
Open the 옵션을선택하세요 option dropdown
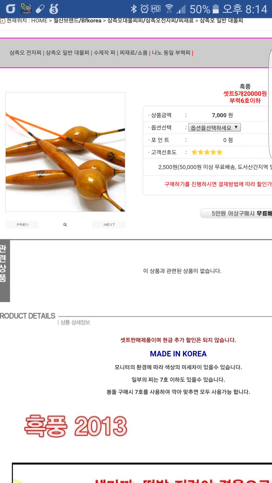coord(215,127)
